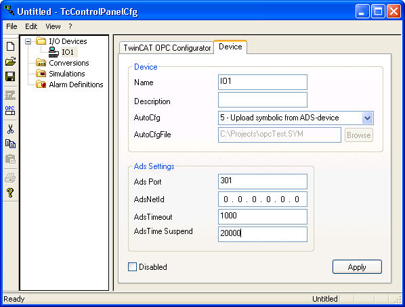The height and width of the screenshot is (307, 405).
Task: Collapse the I/O Devices tree node
Action: point(28,41)
